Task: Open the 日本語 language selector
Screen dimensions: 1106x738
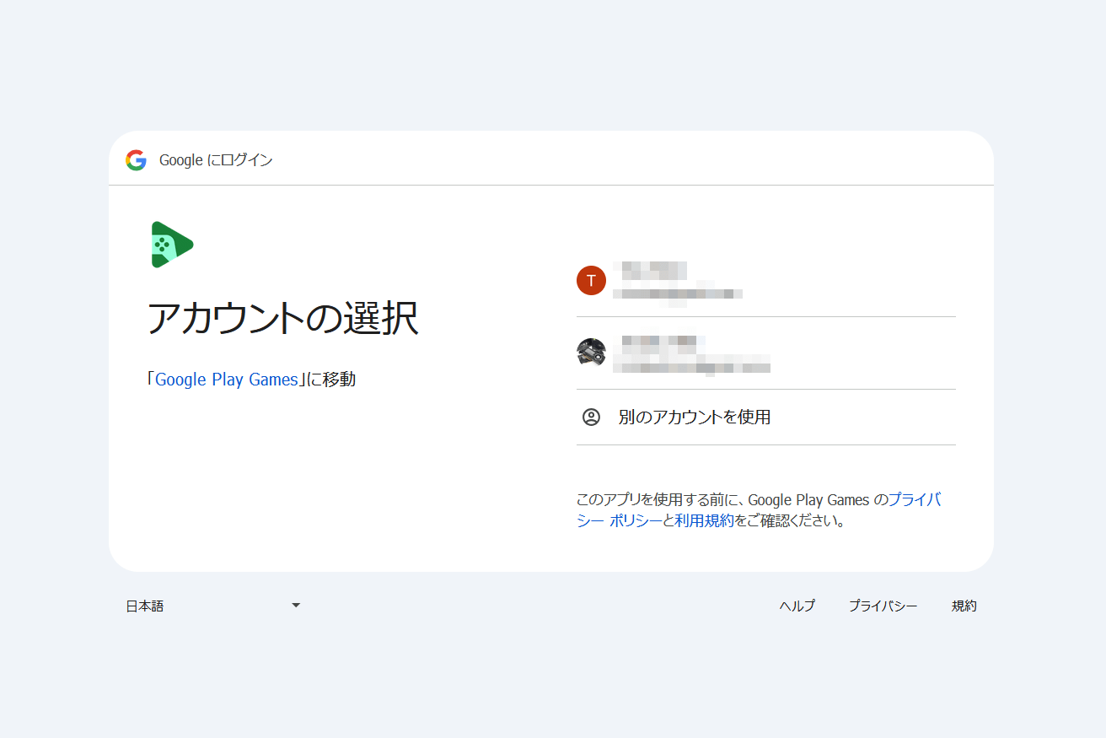Action: point(145,606)
